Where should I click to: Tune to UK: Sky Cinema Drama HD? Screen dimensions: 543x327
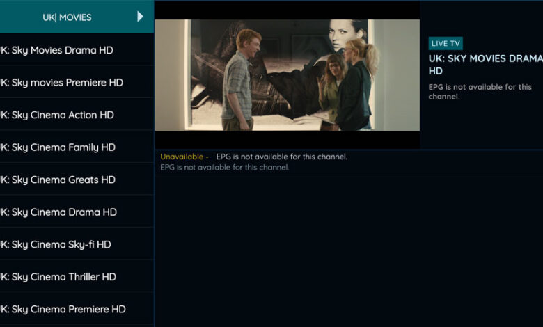(77, 212)
